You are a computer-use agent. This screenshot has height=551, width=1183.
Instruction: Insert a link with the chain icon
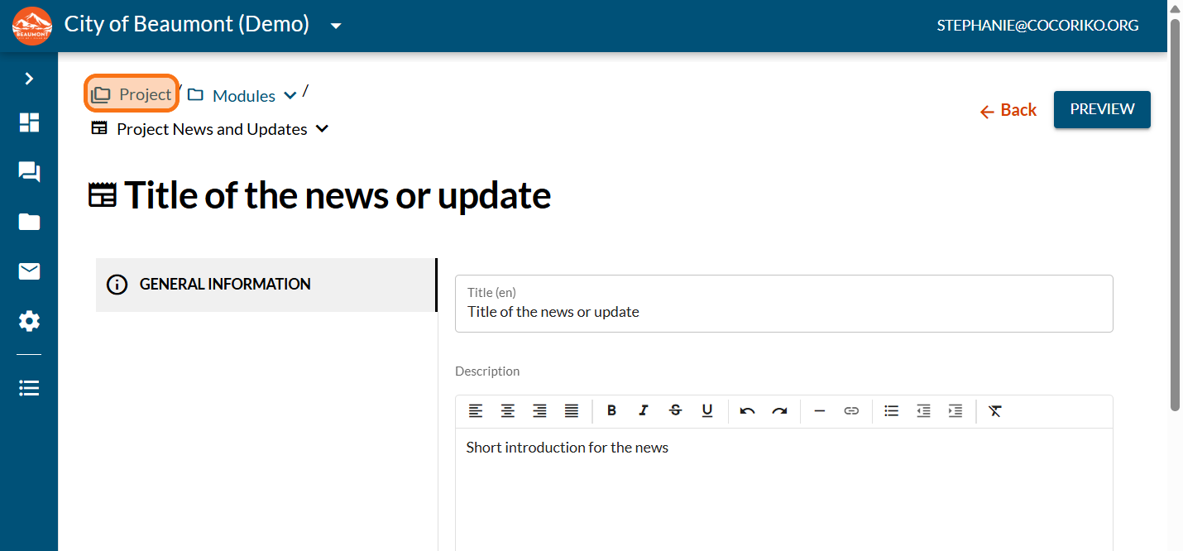851,410
